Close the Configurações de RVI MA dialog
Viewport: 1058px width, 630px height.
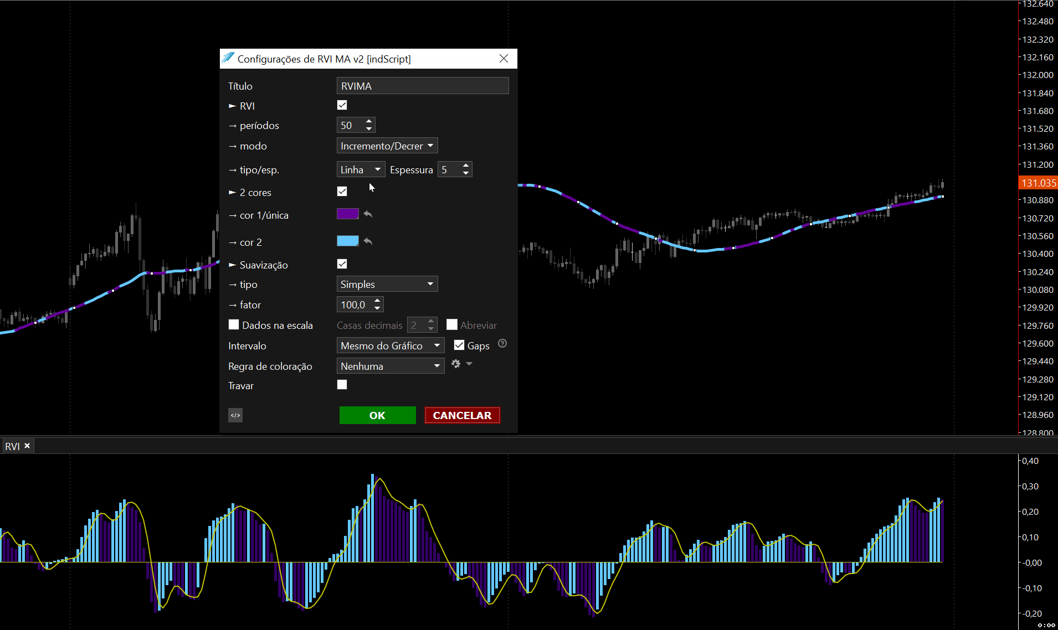[504, 59]
